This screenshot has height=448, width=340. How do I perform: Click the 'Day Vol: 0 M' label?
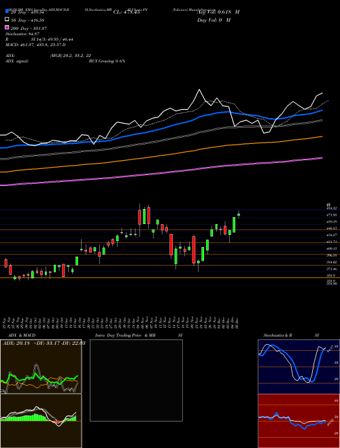(x=214, y=20)
